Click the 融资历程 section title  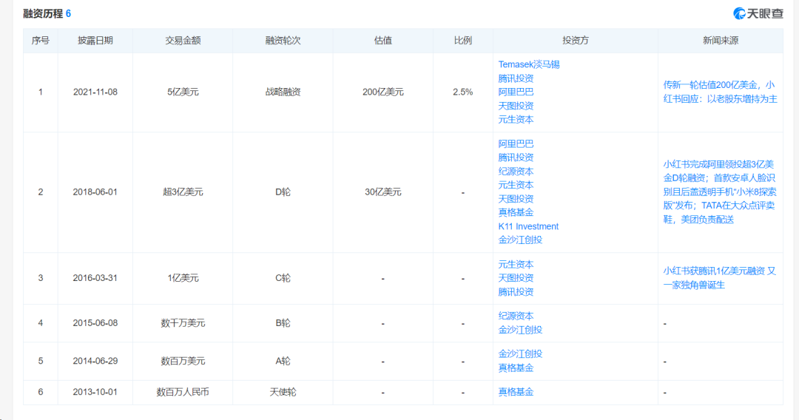tap(43, 14)
